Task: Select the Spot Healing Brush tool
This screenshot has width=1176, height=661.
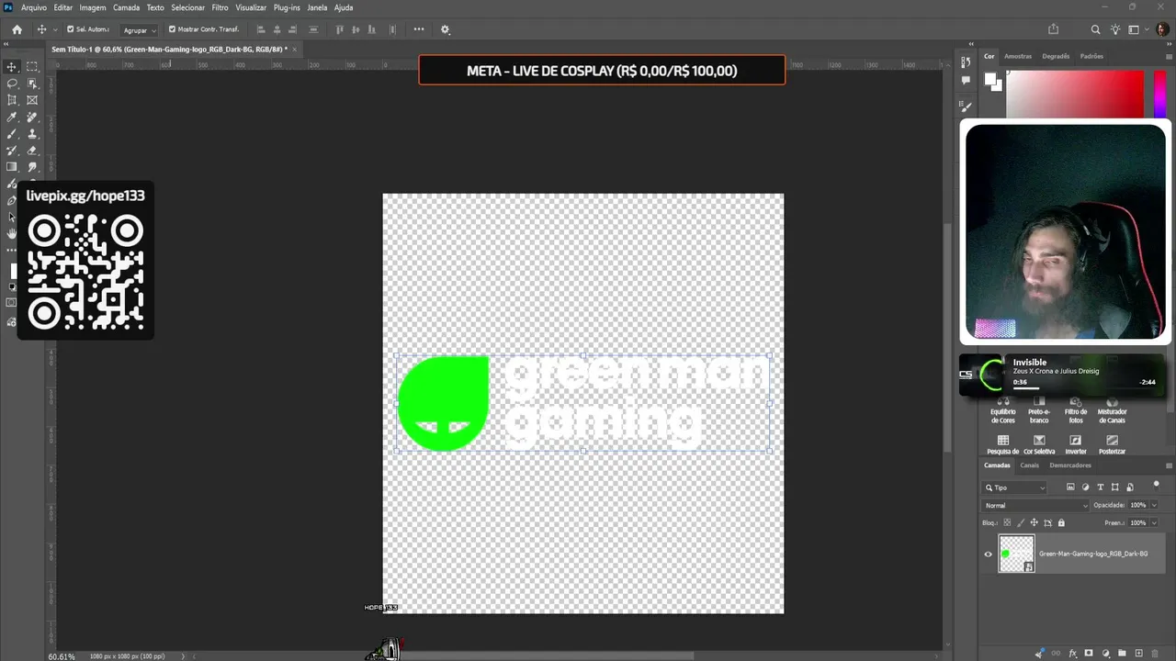Action: coord(32,118)
